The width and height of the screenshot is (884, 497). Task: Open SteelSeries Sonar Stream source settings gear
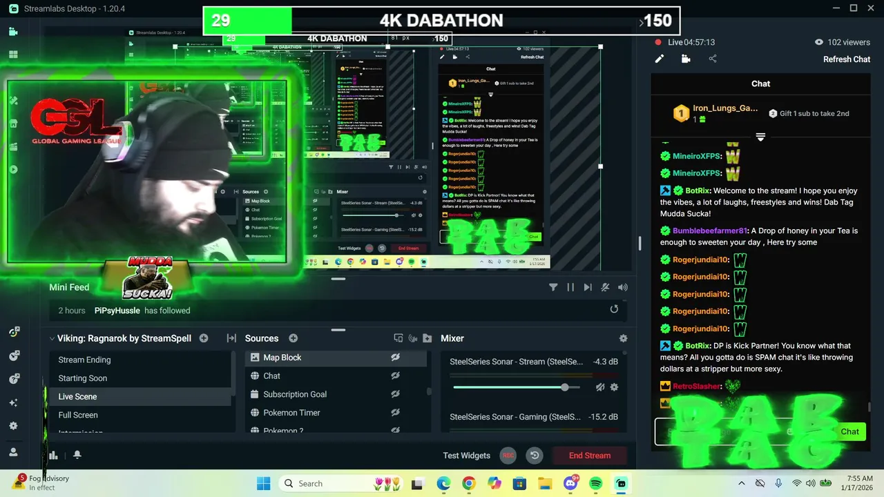point(614,387)
